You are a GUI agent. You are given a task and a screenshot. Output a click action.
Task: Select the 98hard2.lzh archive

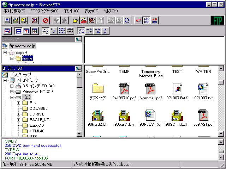[x=97, y=118]
